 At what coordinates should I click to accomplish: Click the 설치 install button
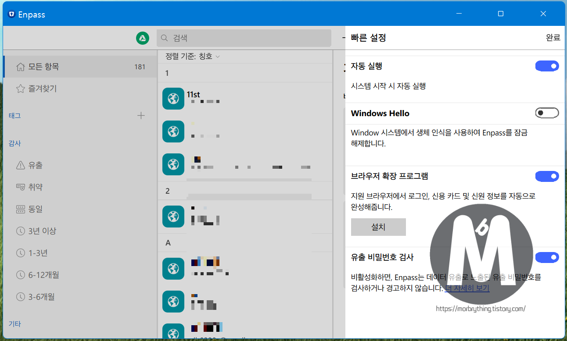[x=378, y=227]
